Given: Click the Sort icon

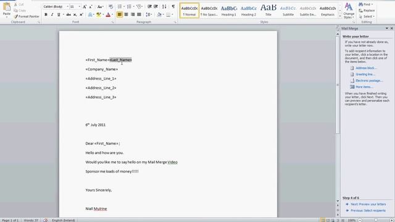Looking at the screenshot, I should [164, 7].
